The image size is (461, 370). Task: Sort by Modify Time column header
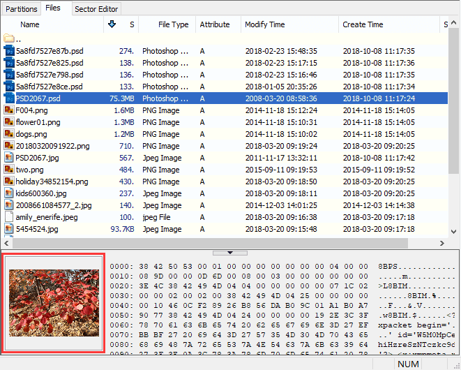[x=265, y=24]
